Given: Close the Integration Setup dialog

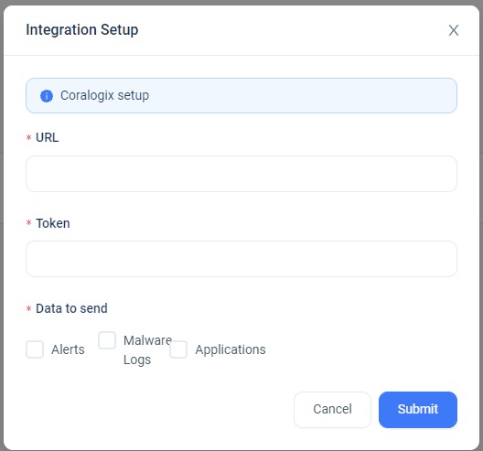Looking at the screenshot, I should (x=454, y=30).
